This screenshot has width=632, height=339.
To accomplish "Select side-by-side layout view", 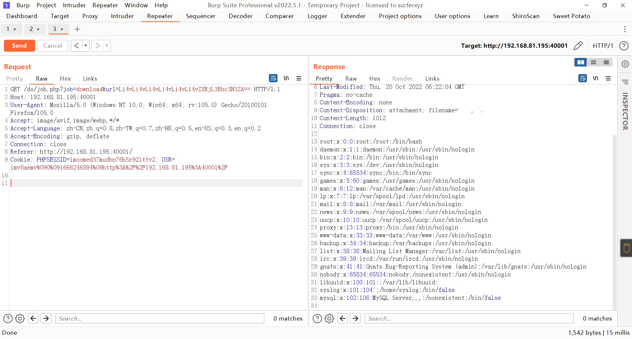I will click(581, 62).
